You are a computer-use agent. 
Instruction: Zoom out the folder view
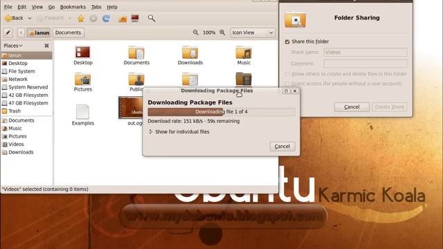[x=195, y=33]
